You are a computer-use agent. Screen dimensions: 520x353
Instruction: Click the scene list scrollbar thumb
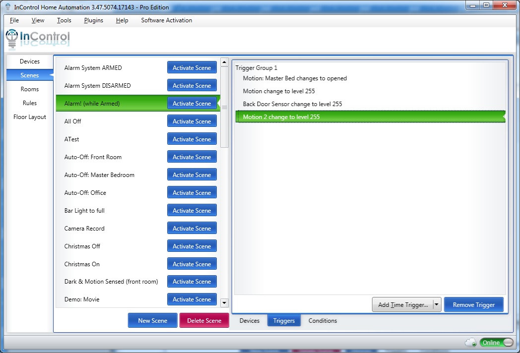point(224,108)
